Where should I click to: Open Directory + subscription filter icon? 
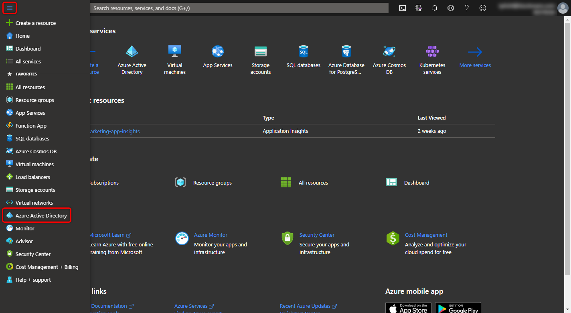[419, 8]
